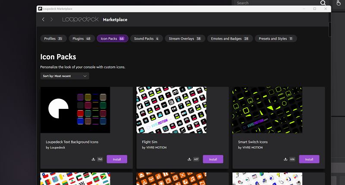Open the colorful white-background icon pack thumbnail
This screenshot has width=345, height=185.
tap(267, 179)
